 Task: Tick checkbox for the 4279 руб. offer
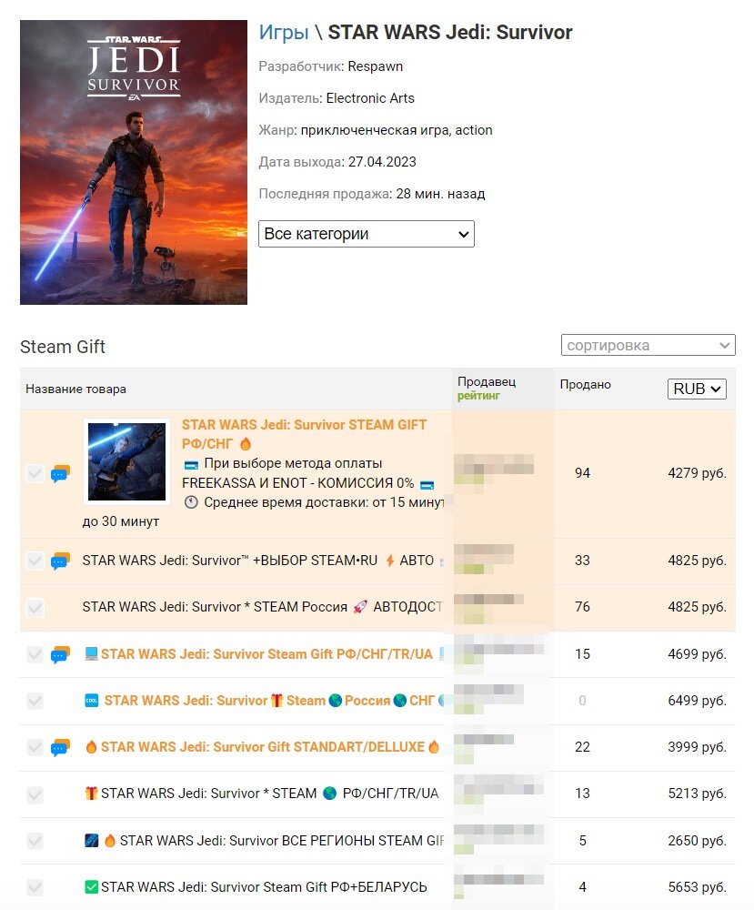35,473
